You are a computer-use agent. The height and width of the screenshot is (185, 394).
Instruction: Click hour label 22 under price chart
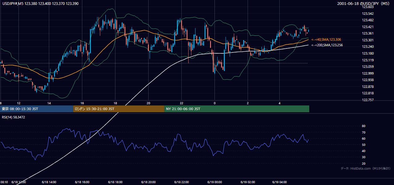182,103
